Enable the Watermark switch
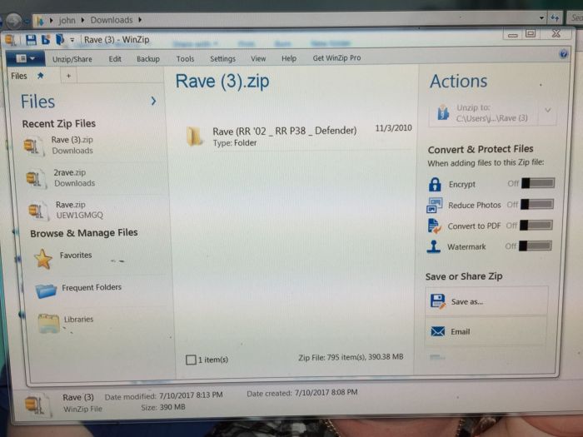583x437 pixels. click(x=535, y=246)
